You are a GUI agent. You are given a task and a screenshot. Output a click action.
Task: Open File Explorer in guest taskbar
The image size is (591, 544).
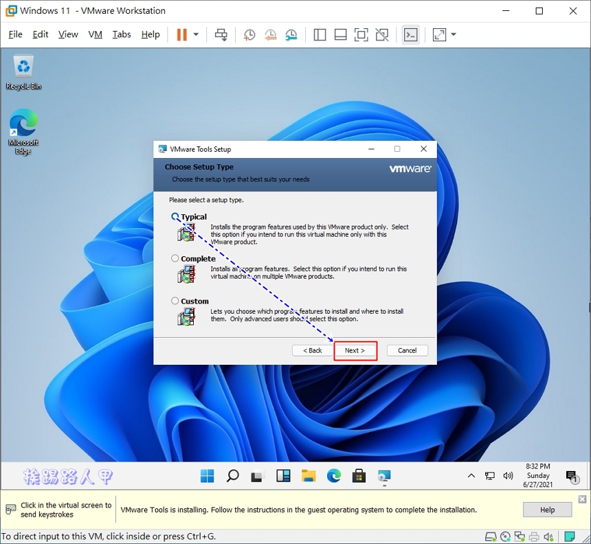(x=309, y=476)
